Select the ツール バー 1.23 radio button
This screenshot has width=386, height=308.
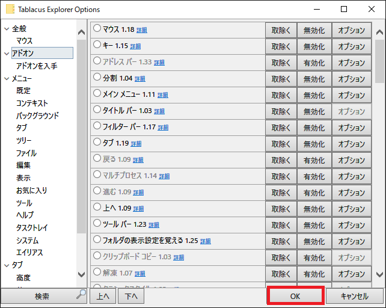coord(97,224)
